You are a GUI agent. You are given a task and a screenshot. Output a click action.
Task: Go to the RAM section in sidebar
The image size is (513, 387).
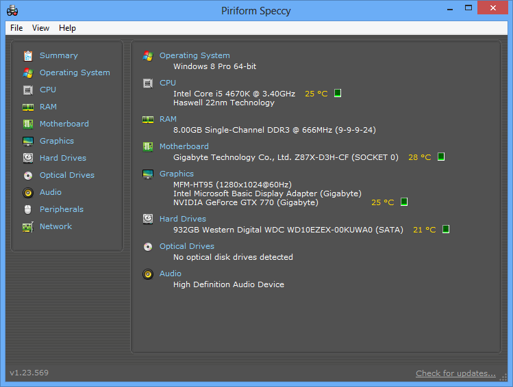tap(48, 107)
